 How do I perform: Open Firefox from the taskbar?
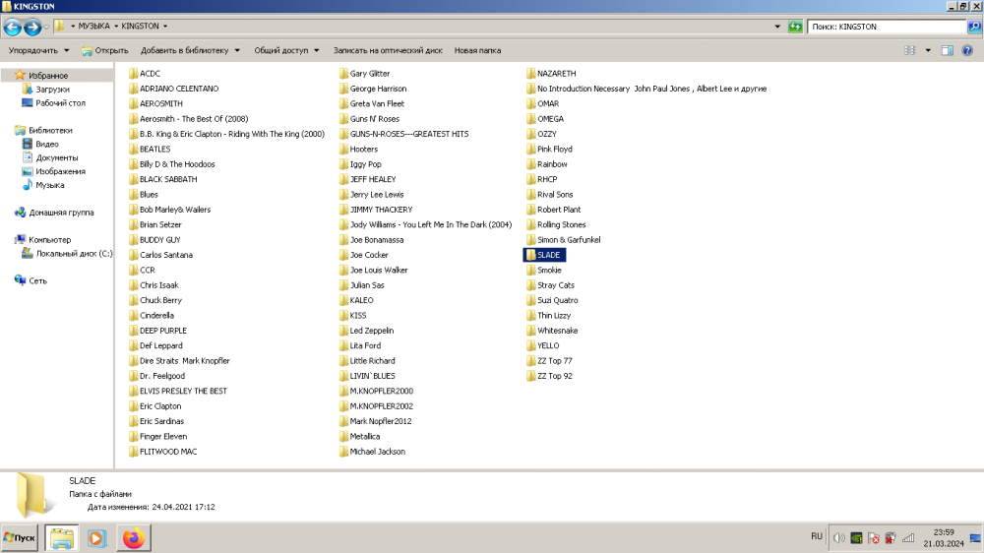coord(133,538)
